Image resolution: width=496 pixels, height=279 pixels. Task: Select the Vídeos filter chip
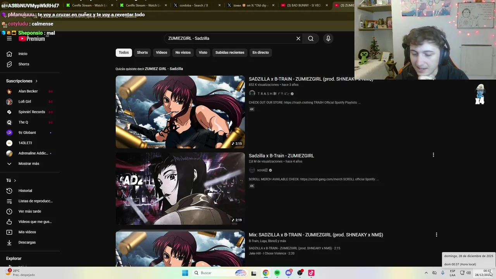pos(162,52)
